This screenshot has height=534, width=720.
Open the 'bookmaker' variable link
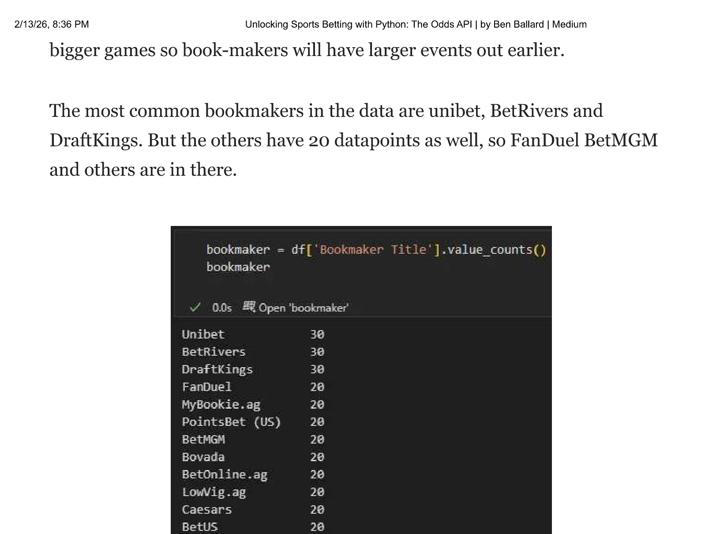(x=303, y=308)
